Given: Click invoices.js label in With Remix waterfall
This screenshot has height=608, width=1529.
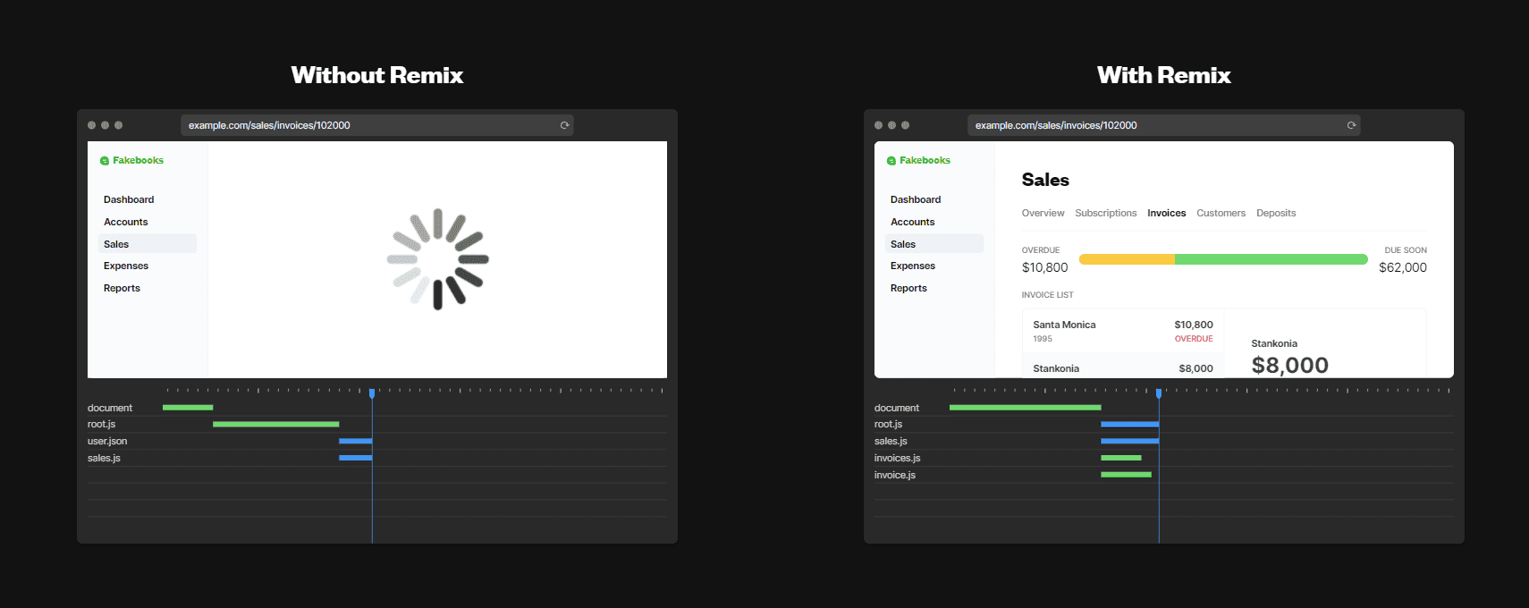Looking at the screenshot, I should click(897, 458).
